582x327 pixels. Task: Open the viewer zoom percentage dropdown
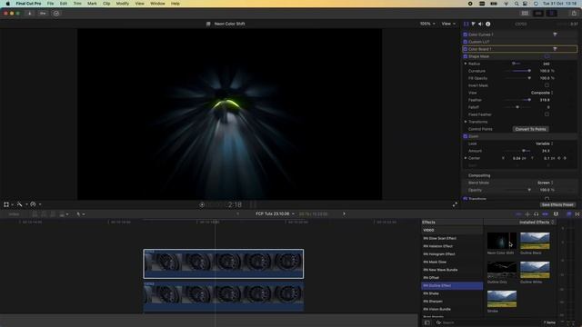tap(427, 24)
